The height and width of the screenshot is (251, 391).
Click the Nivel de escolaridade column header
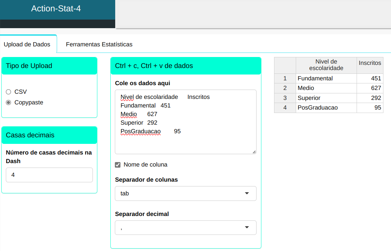click(326, 65)
